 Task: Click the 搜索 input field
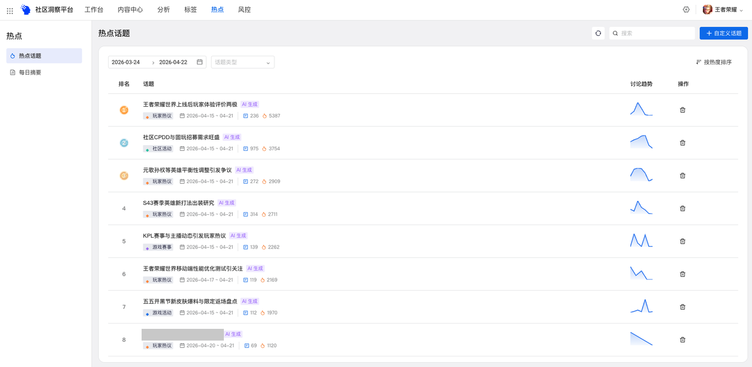[x=652, y=33]
